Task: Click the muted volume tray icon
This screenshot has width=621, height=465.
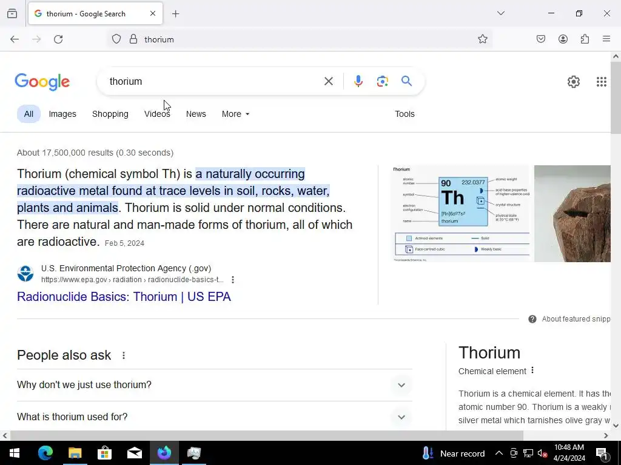Action: coord(543,453)
